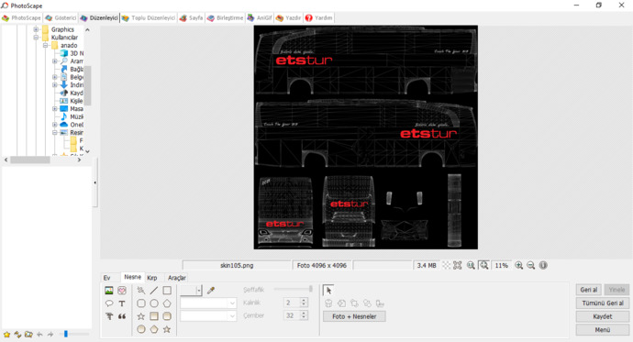Click the full screen expand icon
633x342 pixels.
pyautogui.click(x=458, y=265)
